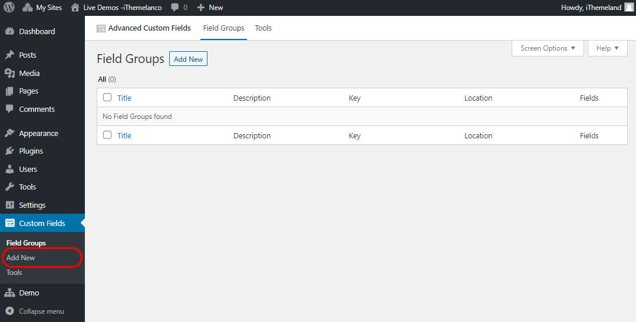Switch to the Tools tab in header

(x=263, y=28)
